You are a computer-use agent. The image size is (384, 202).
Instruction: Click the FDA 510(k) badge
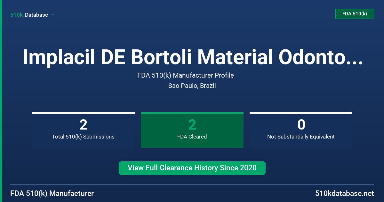[x=355, y=14]
